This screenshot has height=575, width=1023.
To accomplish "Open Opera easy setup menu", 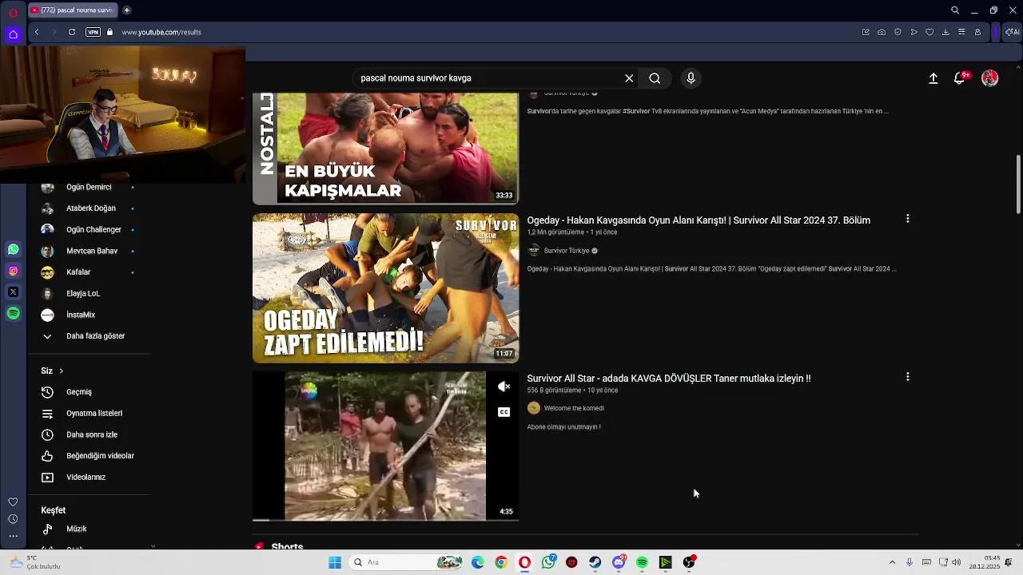I will (961, 32).
